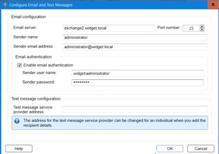Disable the Enable email authentication checkbox
Screen dimensions: 219x154
tap(20, 65)
